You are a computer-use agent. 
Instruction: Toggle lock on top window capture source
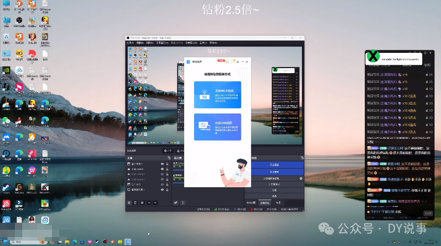(167, 164)
